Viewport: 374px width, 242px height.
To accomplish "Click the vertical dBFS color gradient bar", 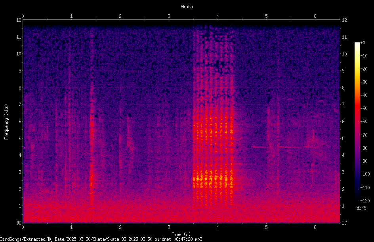I will (x=357, y=121).
